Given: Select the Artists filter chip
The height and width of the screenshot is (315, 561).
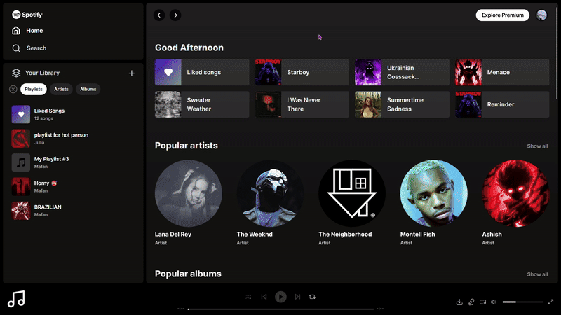Looking at the screenshot, I should click(x=61, y=90).
